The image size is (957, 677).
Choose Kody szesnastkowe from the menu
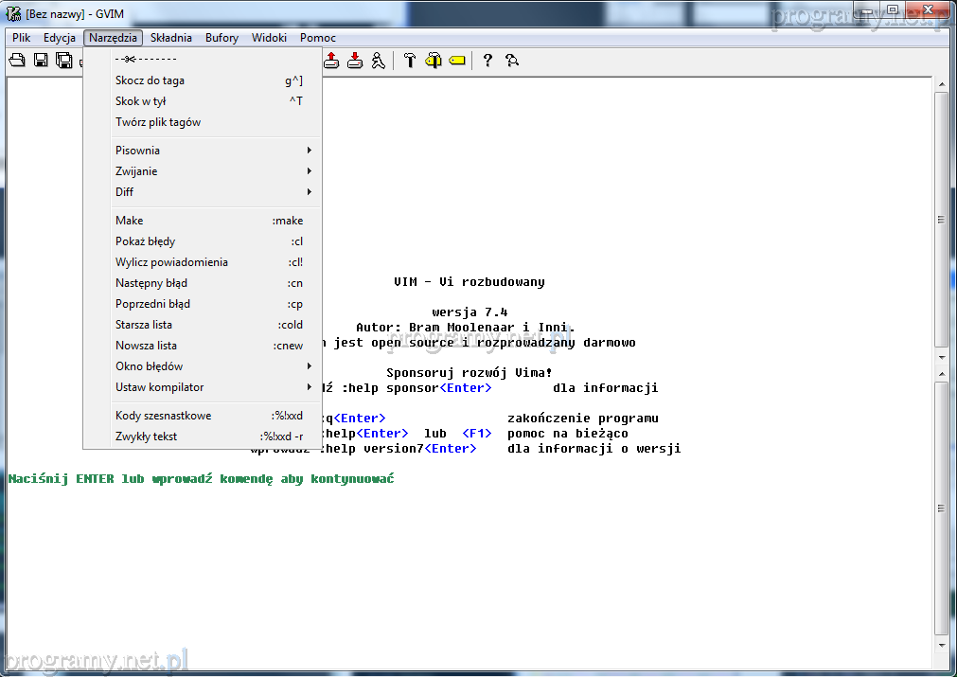164,416
